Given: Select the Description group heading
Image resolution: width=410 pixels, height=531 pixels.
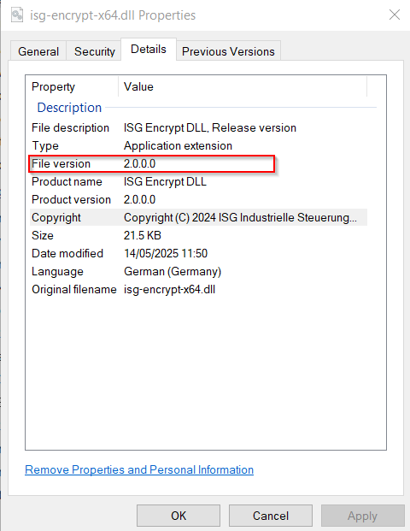Looking at the screenshot, I should [69, 108].
